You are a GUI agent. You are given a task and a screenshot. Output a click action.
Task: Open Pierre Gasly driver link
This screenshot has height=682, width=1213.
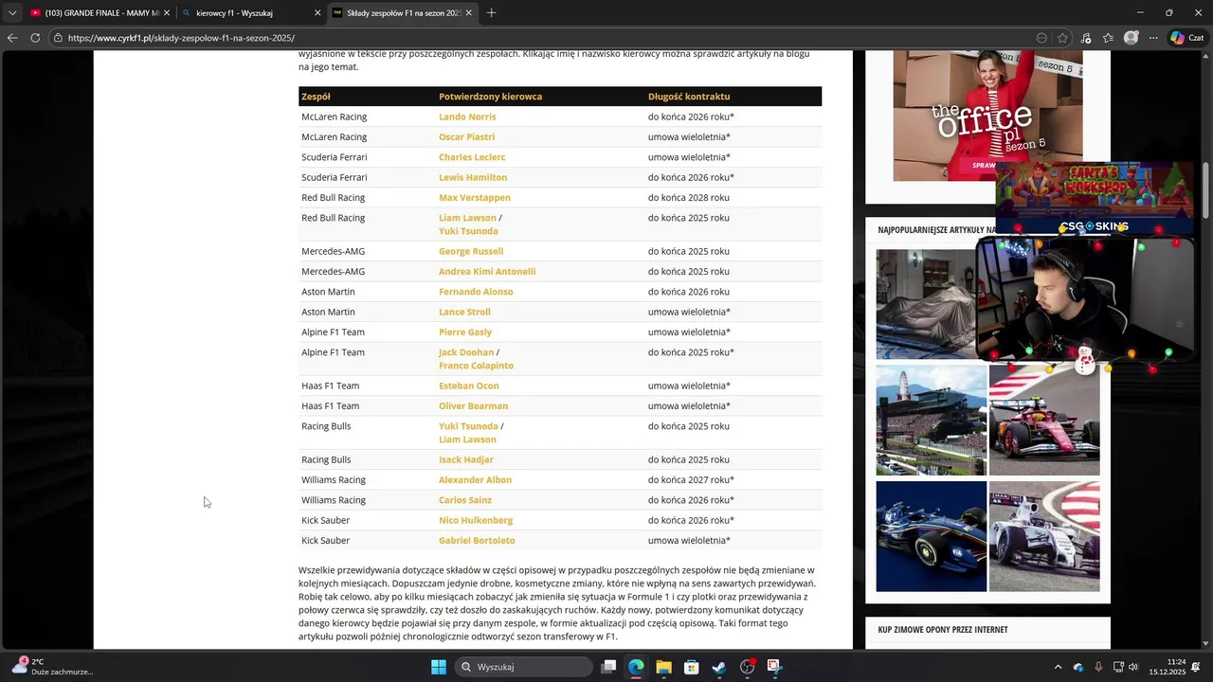tap(465, 332)
